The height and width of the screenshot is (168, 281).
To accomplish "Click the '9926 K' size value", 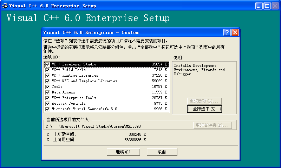I will click(161, 109).
